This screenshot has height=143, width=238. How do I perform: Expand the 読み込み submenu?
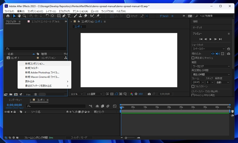(x=44, y=81)
